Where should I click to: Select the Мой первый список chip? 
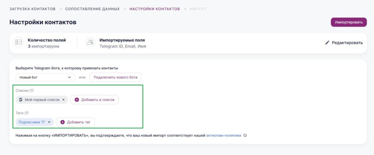coord(42,100)
